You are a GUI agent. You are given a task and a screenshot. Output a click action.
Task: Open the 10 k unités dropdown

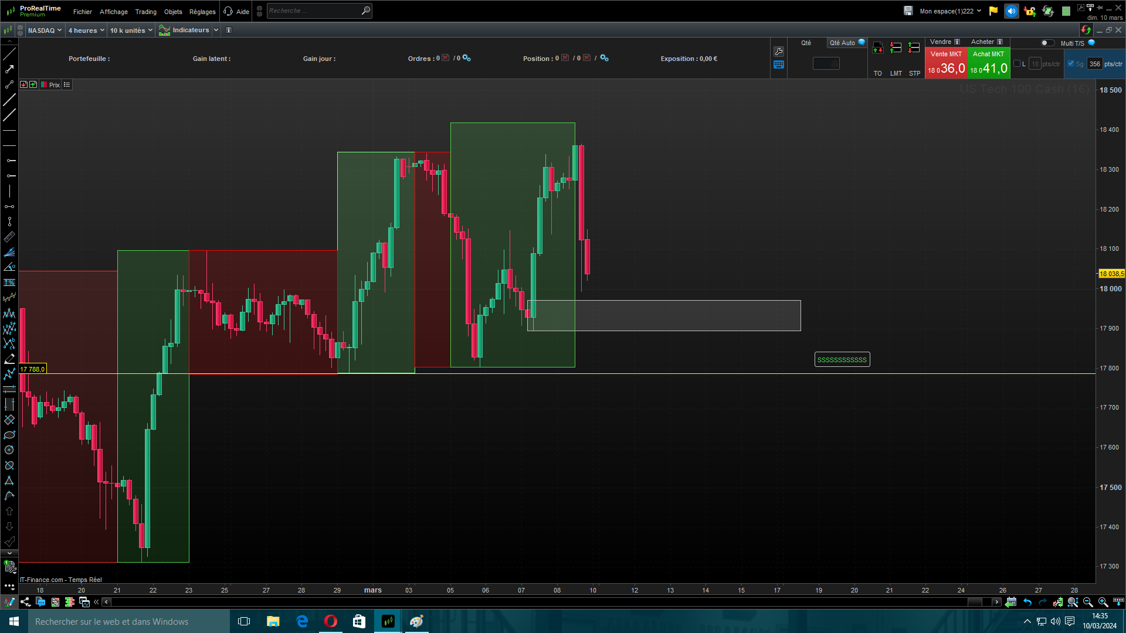click(x=131, y=30)
